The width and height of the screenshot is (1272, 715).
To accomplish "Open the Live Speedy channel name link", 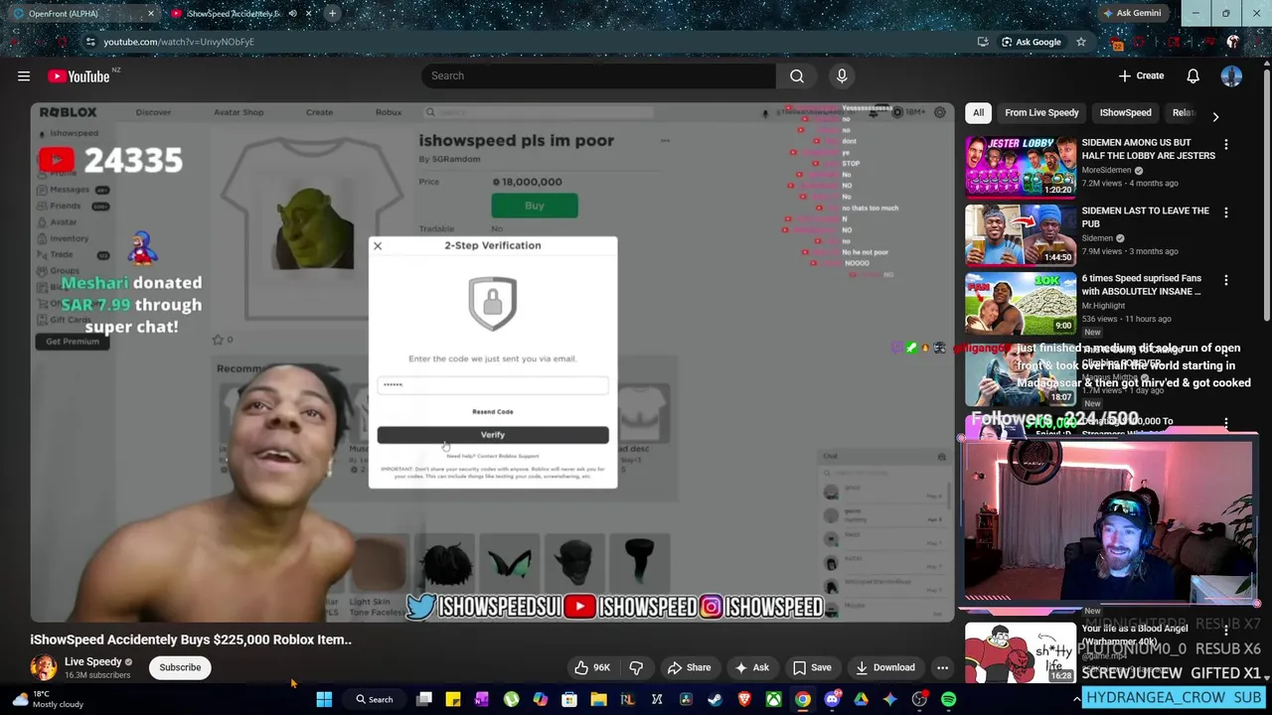I will coord(92,661).
